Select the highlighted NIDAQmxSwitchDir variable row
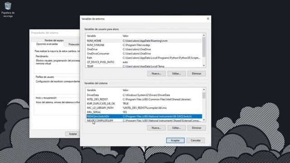The image size is (290, 163). tap(144, 116)
